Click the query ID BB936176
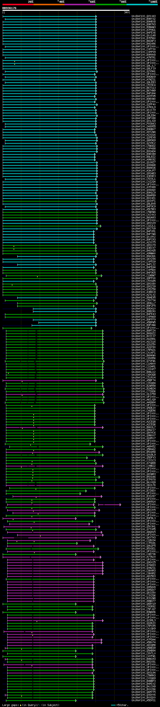 (9, 8)
